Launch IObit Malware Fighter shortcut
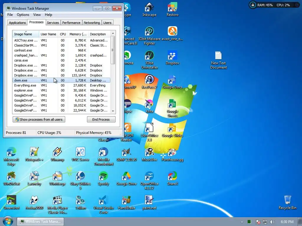The image size is (302, 226). click(x=149, y=36)
